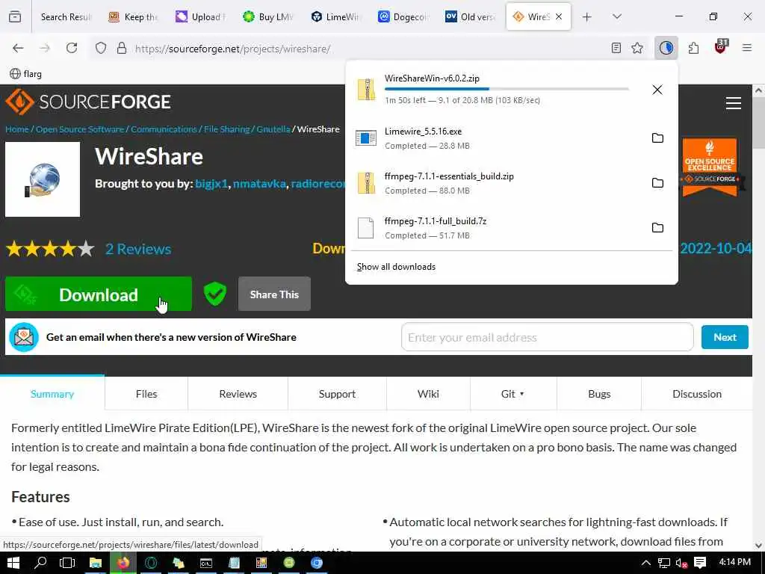This screenshot has width=765, height=574.
Task: Click the email address input field
Action: pos(547,337)
